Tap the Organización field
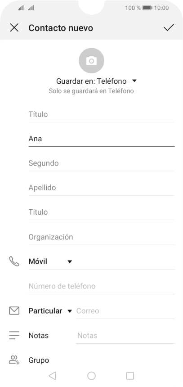This screenshot has height=387, width=183. (x=102, y=237)
